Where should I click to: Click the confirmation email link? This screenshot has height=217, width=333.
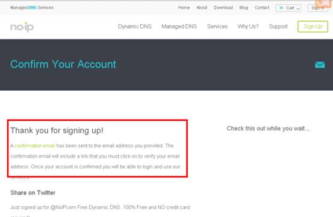coord(35,146)
